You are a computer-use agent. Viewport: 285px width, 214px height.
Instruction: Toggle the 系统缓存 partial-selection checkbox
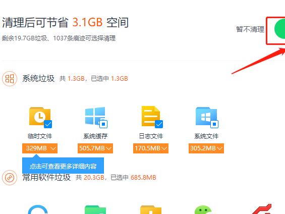pos(103,124)
